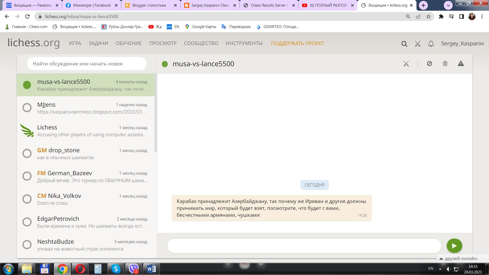This screenshot has height=275, width=489.
Task: Show hidden system tray icons arrow
Action: (440, 269)
